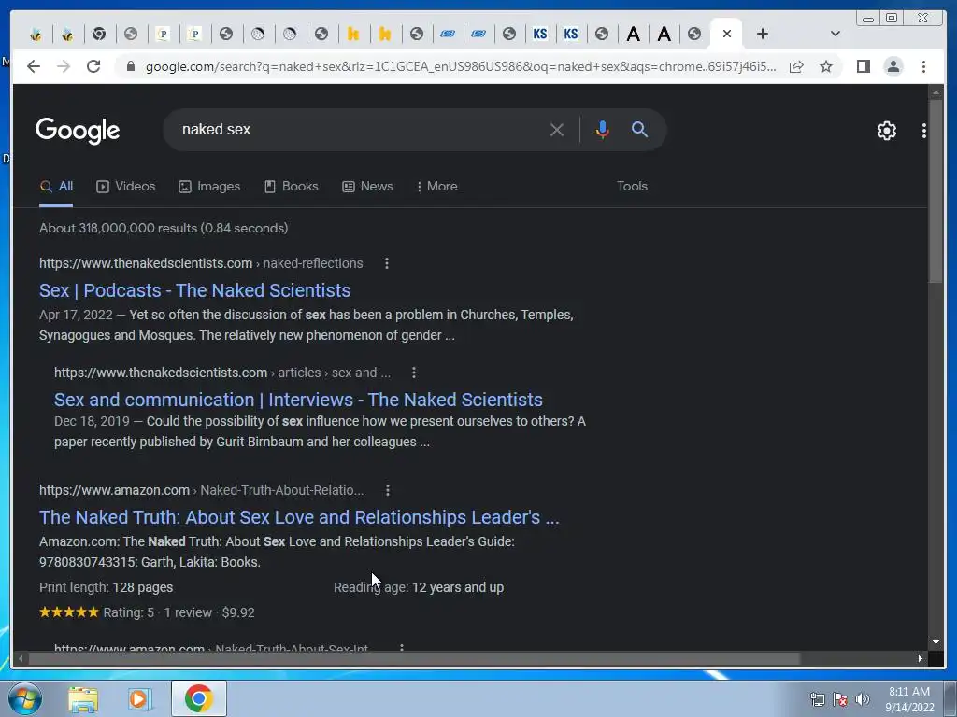Click the horizontal scrollbar thumb
The image size is (957, 717).
point(414,658)
